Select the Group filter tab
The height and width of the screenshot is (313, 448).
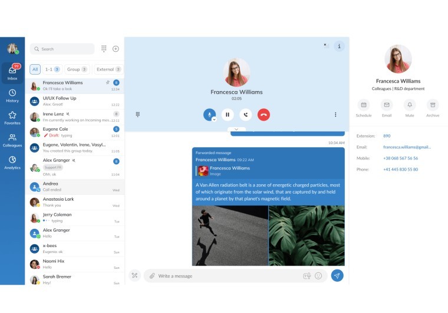77,69
